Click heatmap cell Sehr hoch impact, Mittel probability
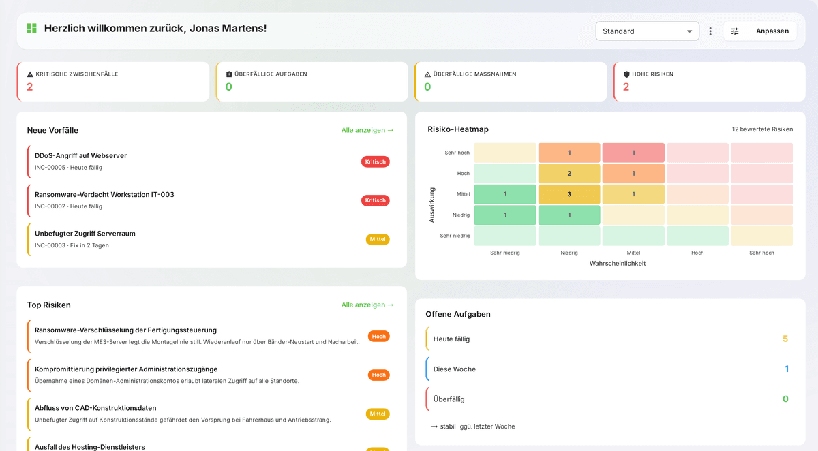Image resolution: width=818 pixels, height=451 pixels. (633, 153)
